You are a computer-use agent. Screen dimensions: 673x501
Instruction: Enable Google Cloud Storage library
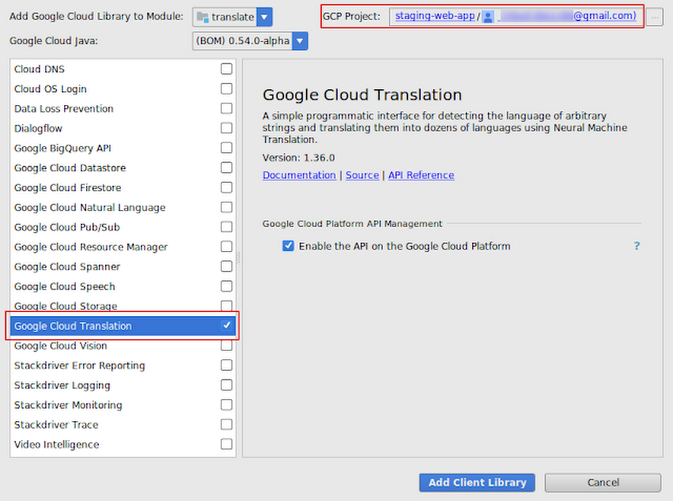point(226,306)
